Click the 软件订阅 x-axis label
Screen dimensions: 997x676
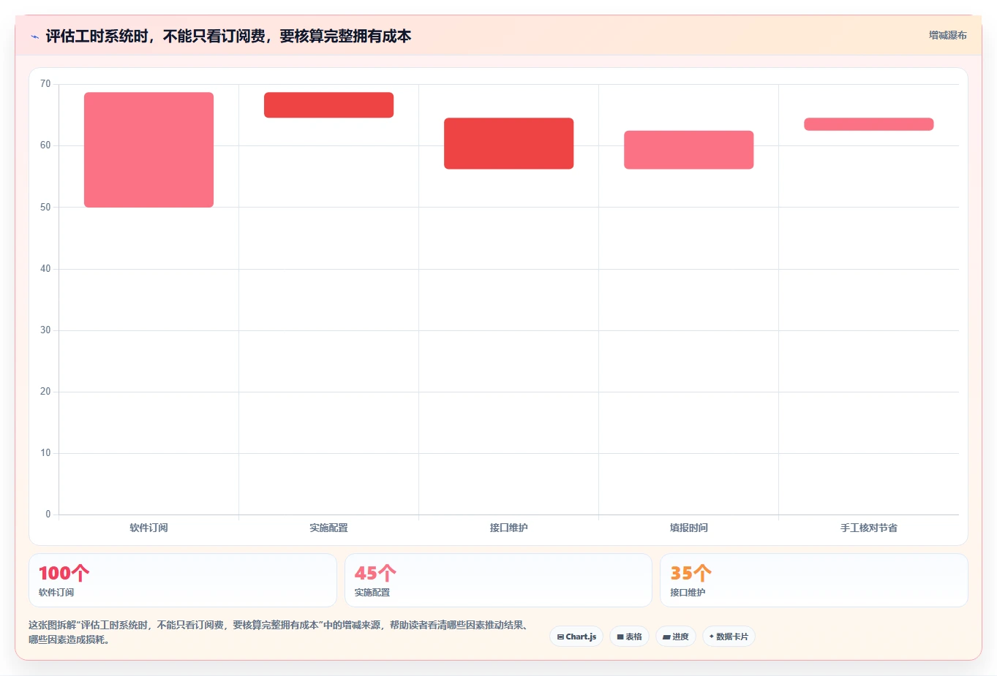click(x=148, y=528)
